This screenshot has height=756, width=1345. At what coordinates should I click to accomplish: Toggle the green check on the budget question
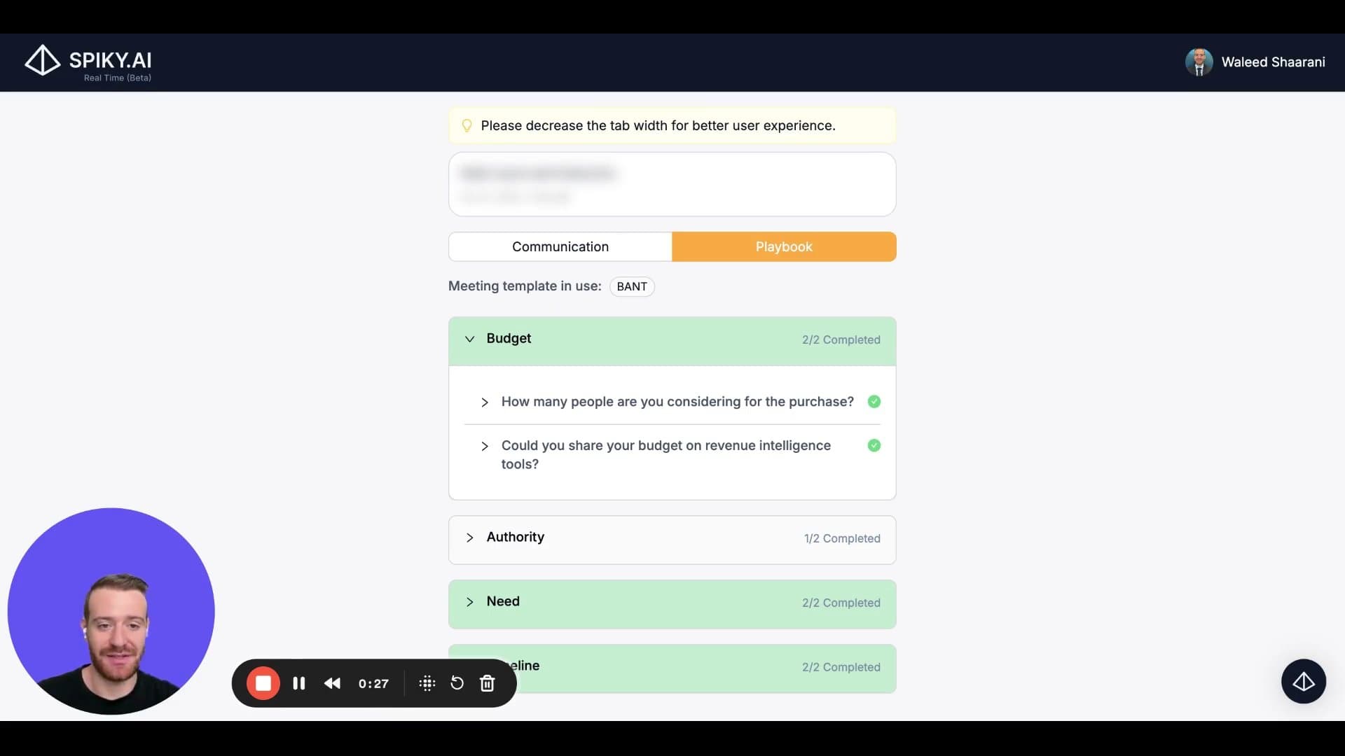pyautogui.click(x=874, y=445)
